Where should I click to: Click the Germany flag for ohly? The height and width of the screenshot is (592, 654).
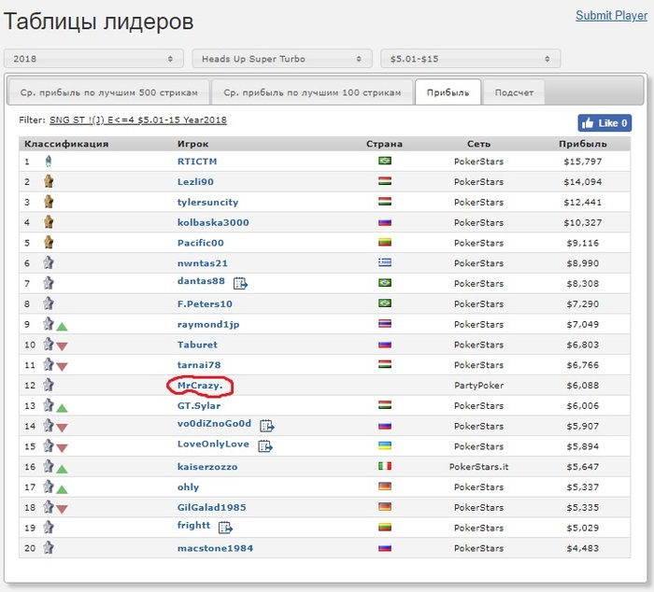coord(385,486)
